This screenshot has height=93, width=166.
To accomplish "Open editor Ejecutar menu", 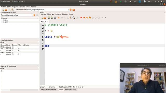I will click(x=65, y=14).
